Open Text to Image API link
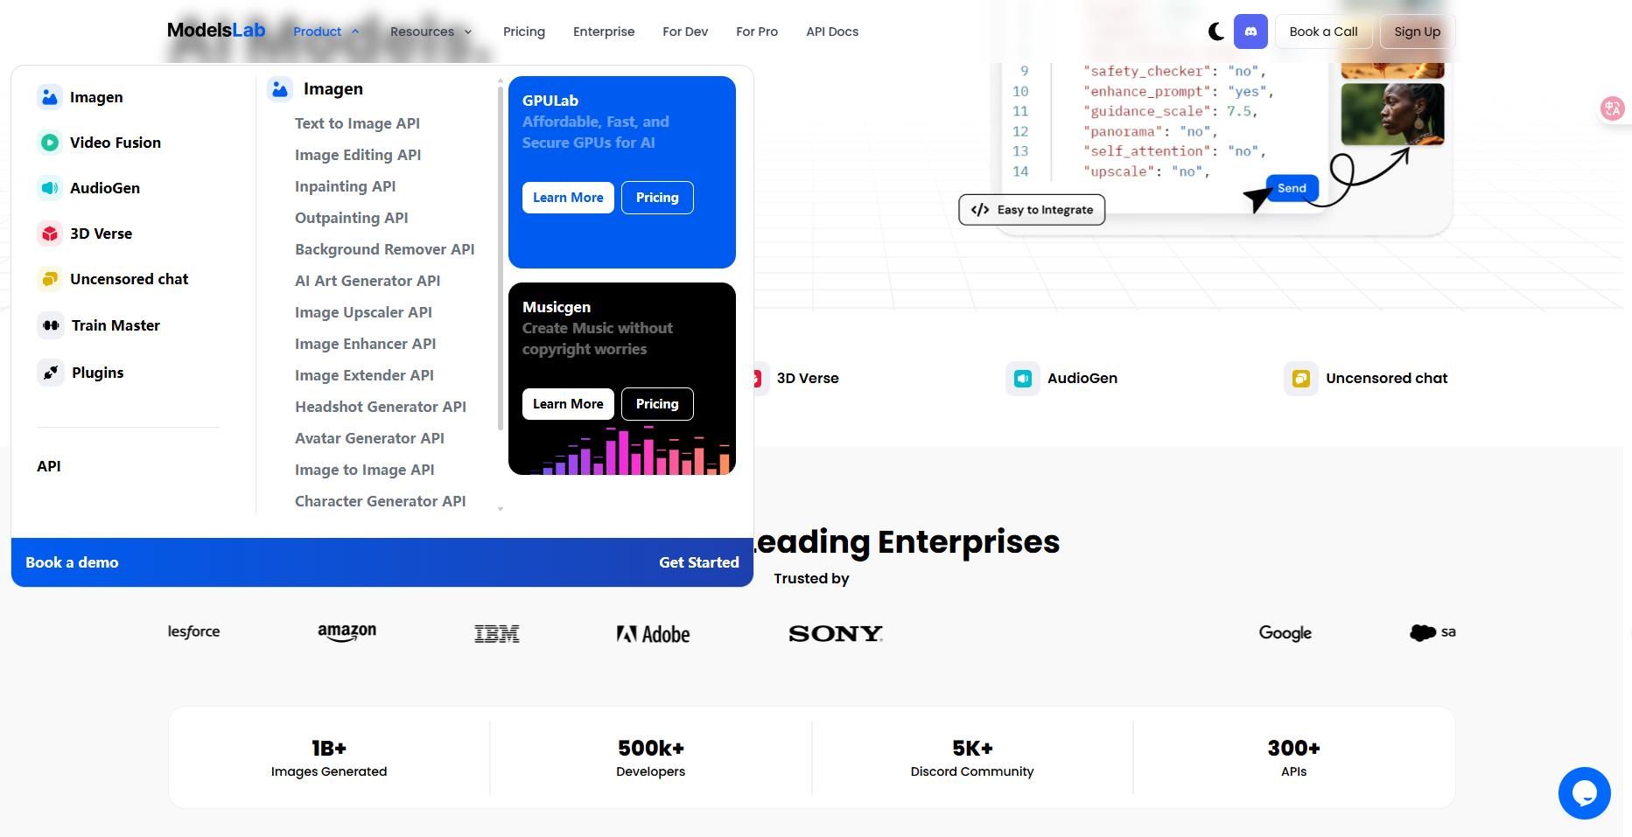Screen dimensions: 1632x837 [x=357, y=123]
